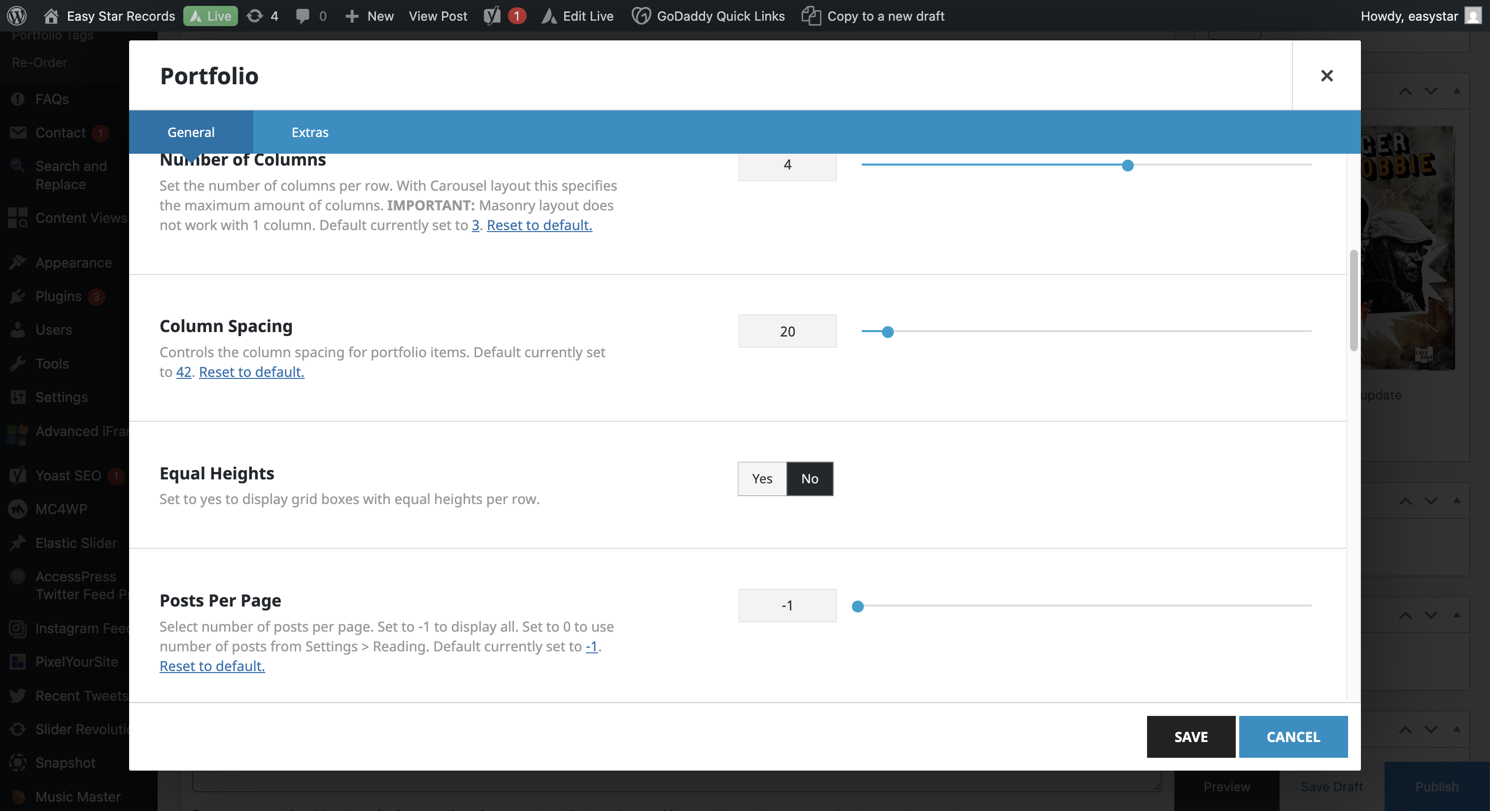Image resolution: width=1490 pixels, height=811 pixels.
Task: Switch to the Extras tab
Action: [x=309, y=132]
